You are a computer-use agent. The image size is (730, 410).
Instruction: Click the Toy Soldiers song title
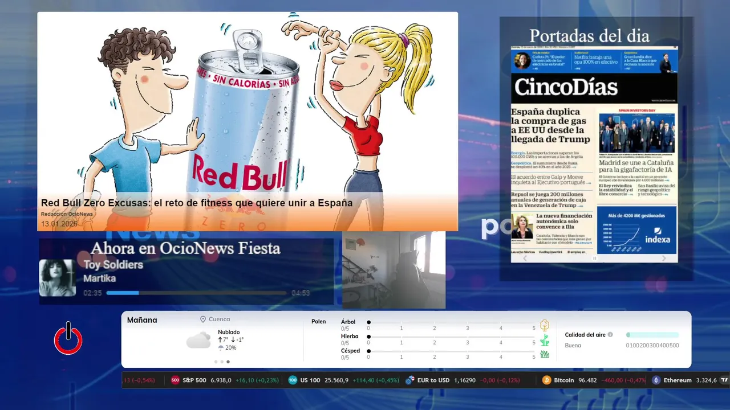pyautogui.click(x=113, y=265)
